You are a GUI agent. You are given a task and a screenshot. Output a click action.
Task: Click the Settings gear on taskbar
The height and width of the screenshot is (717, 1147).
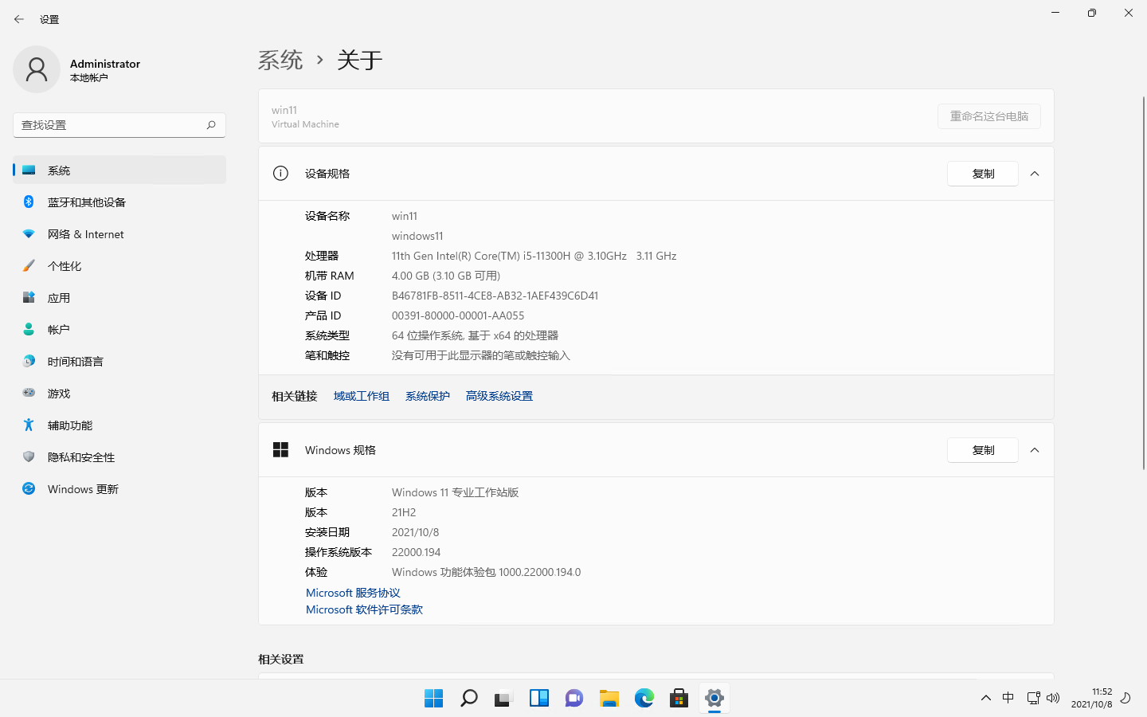coord(714,699)
